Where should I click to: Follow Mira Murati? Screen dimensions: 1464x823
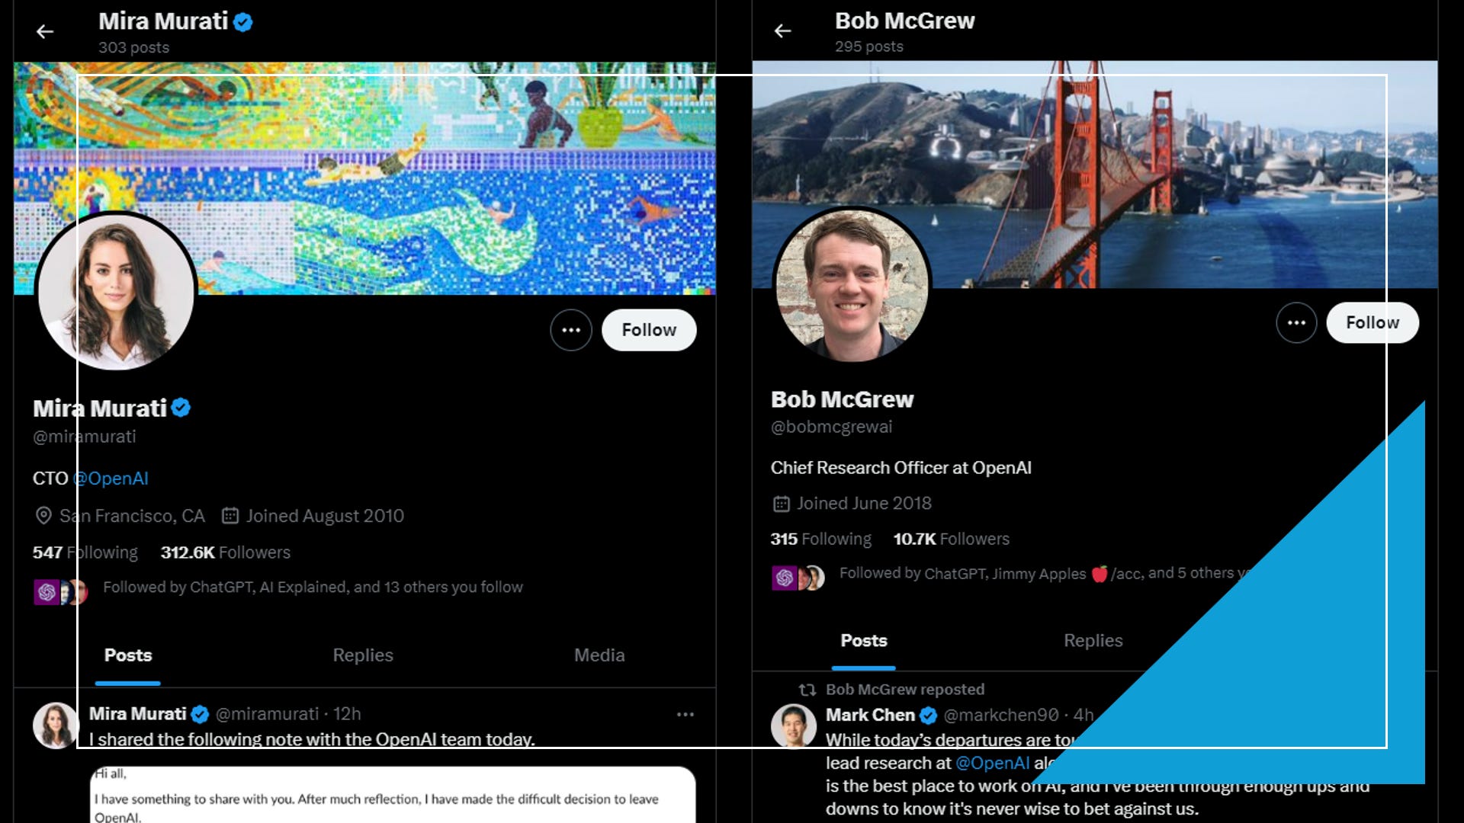click(649, 330)
